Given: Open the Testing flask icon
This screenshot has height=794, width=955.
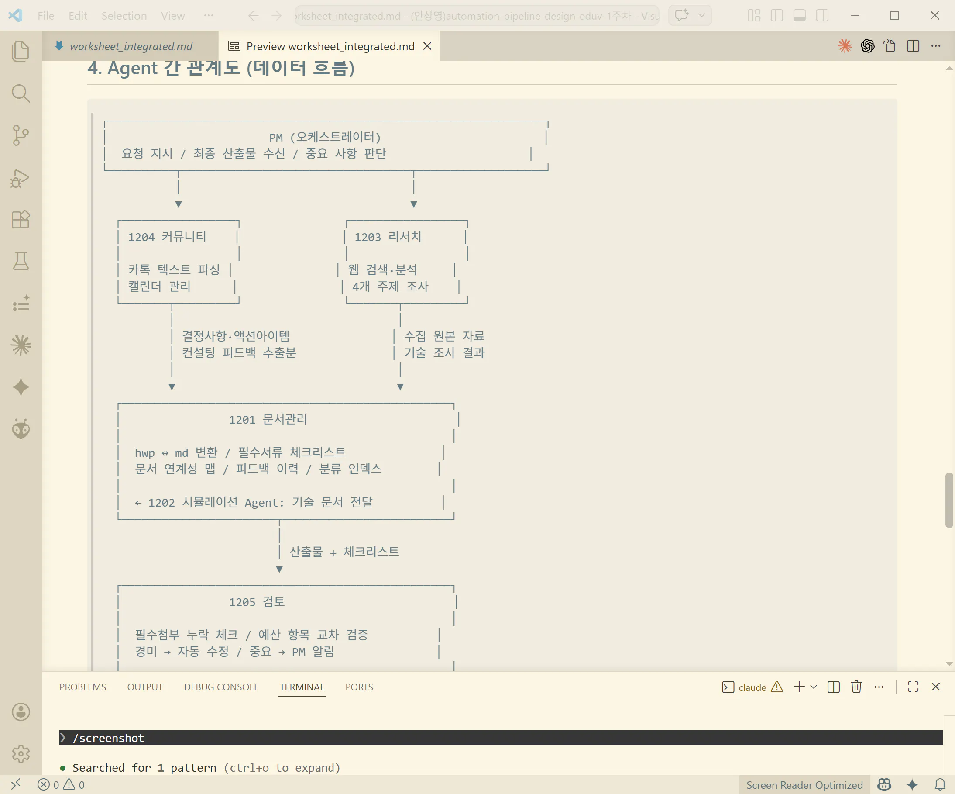Looking at the screenshot, I should (x=21, y=262).
